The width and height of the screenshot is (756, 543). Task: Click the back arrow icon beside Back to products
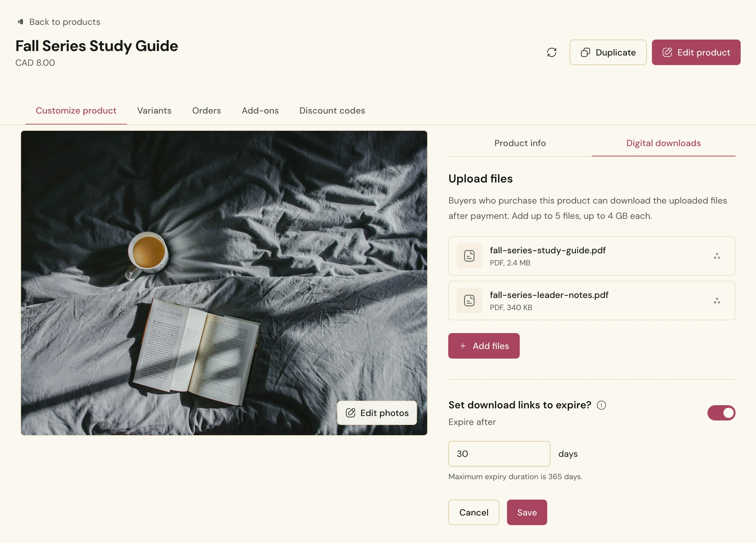(x=21, y=22)
